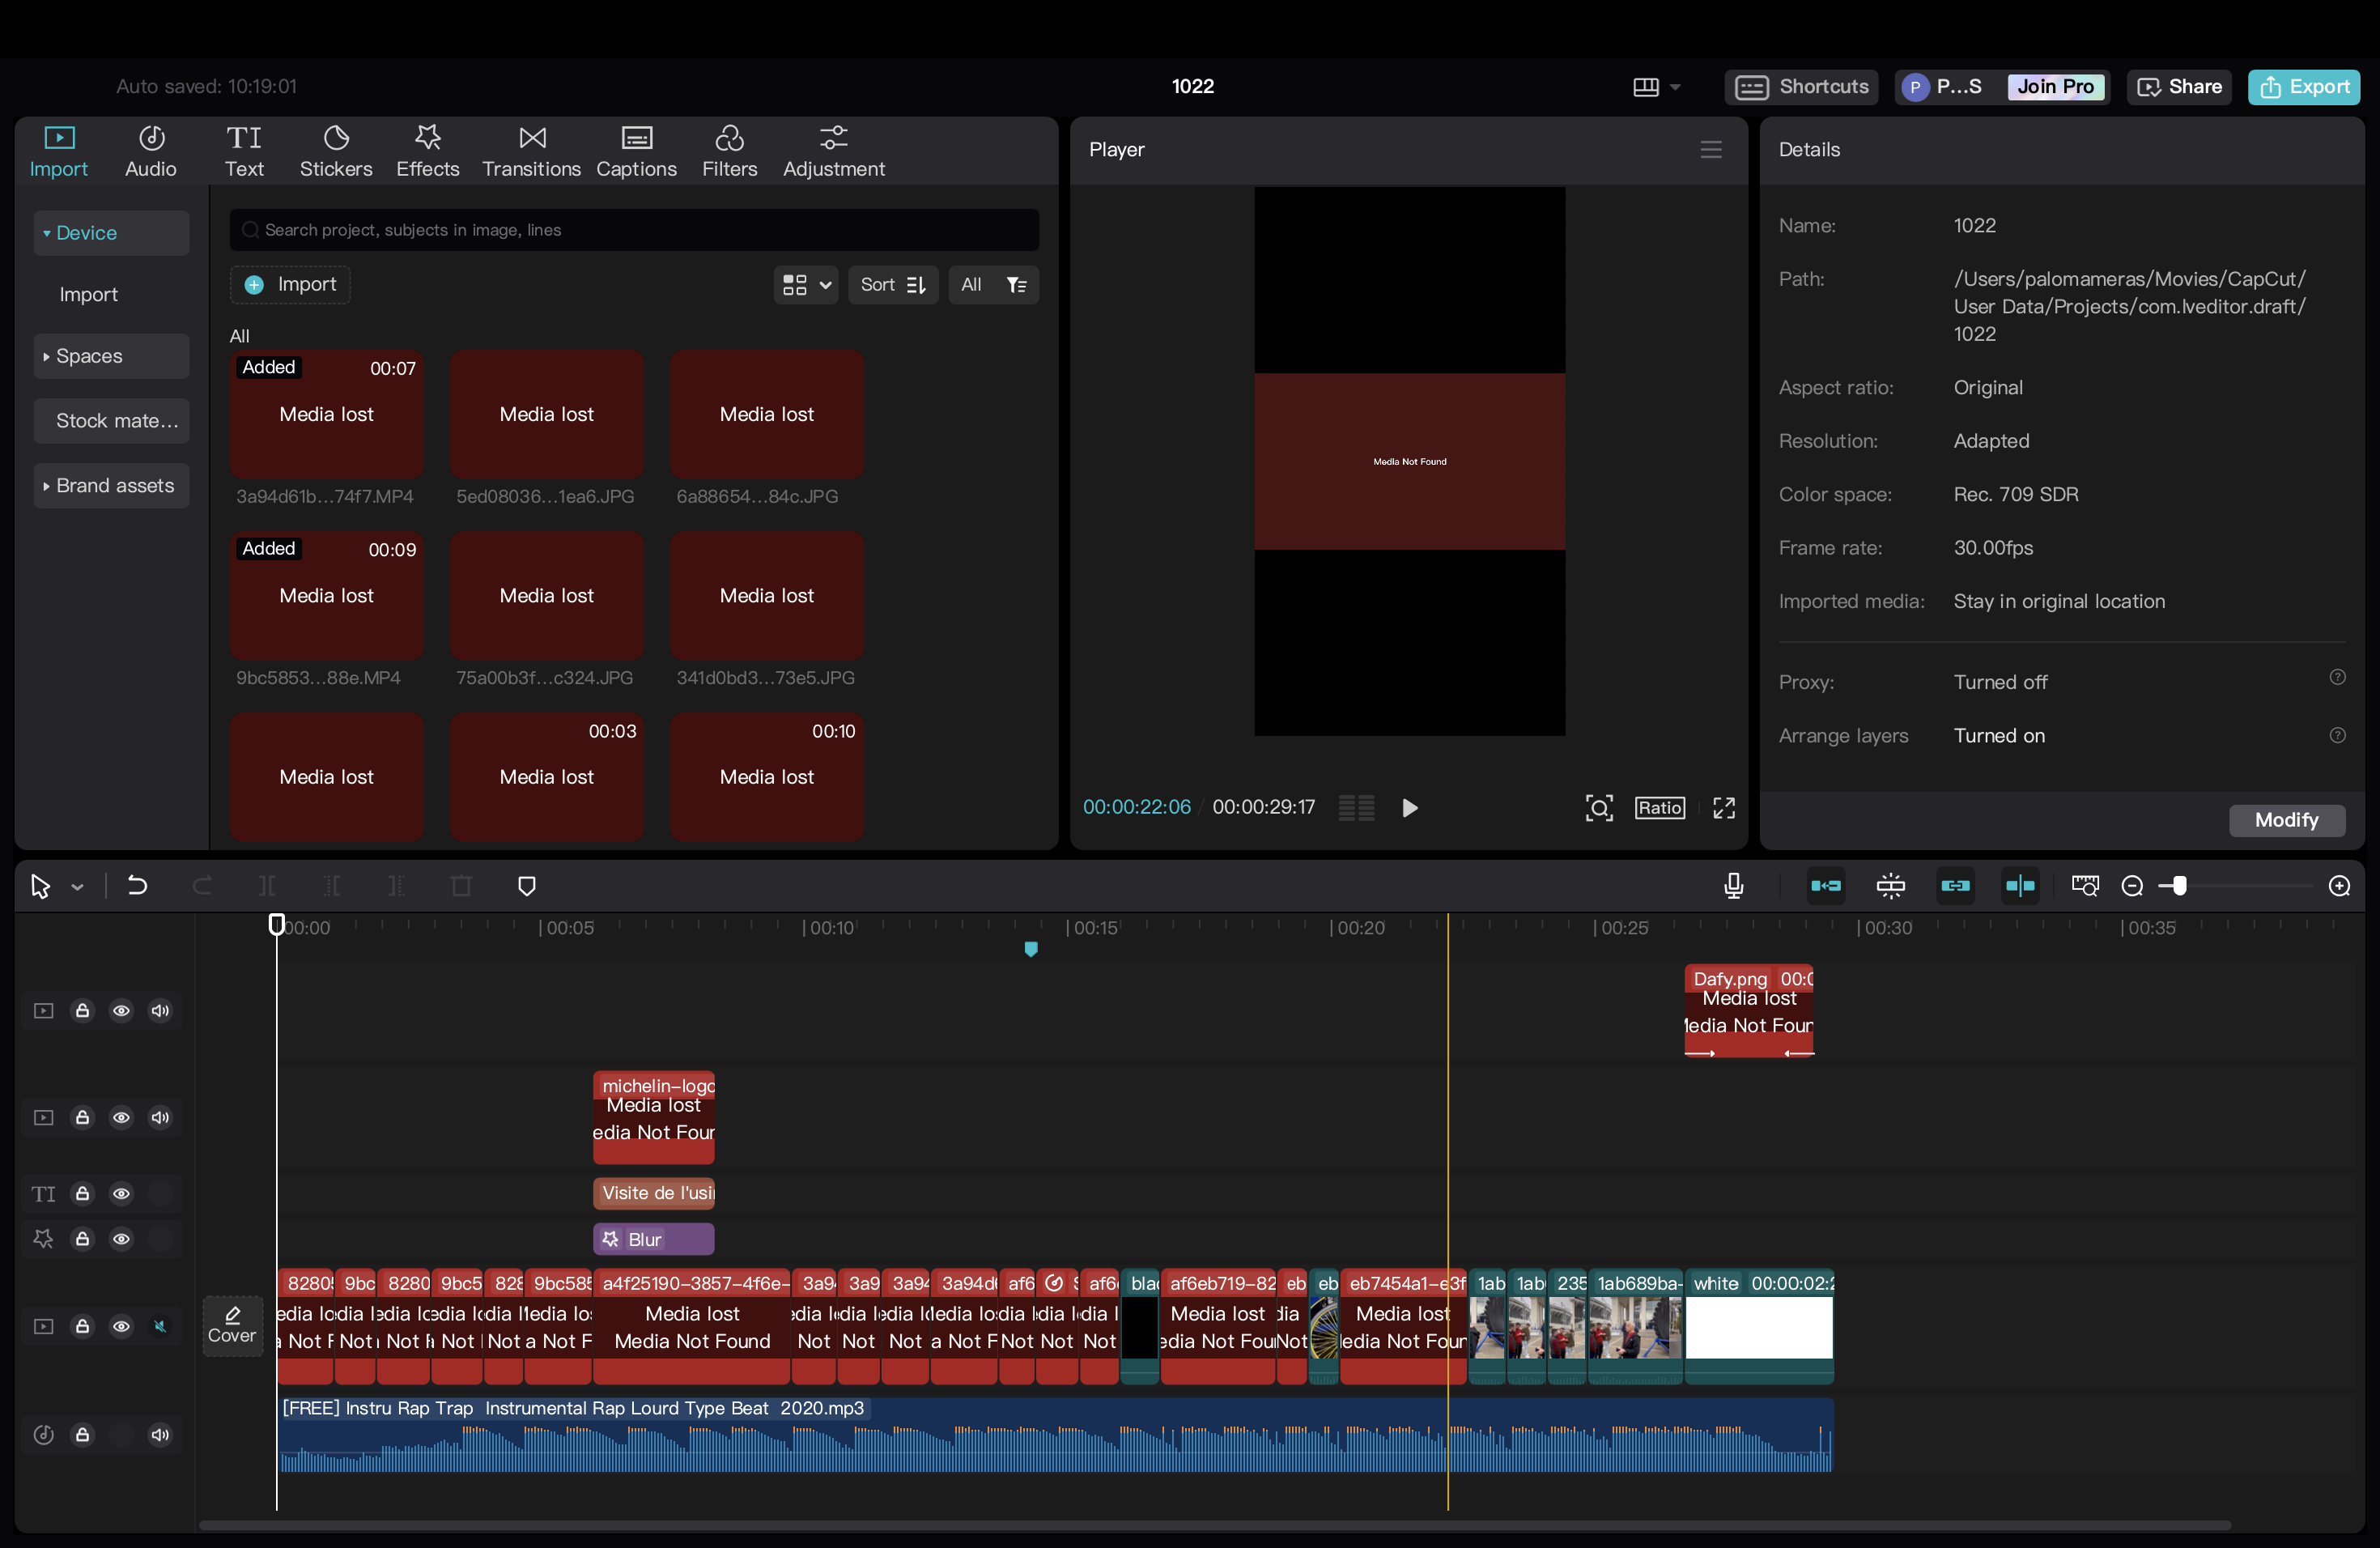
Task: Switch to the Transitions tab
Action: pos(531,151)
